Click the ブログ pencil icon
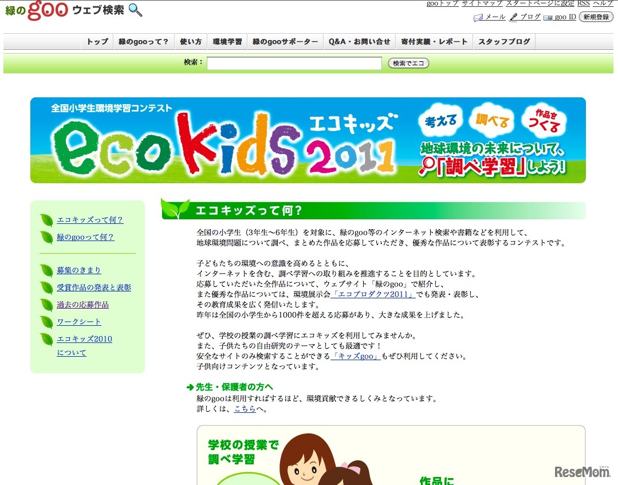Screen dimensions: 618x485 click(513, 17)
